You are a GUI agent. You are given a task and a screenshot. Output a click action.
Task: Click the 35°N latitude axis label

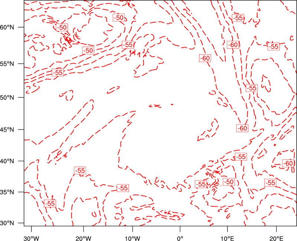(x=7, y=192)
